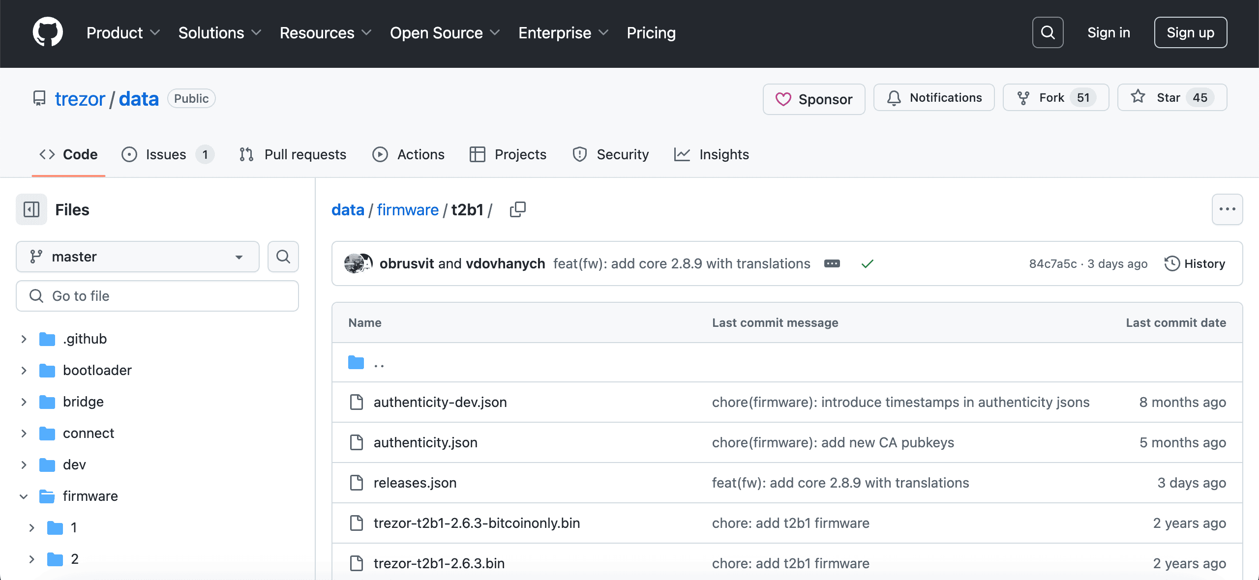
Task: Click the commit authors avatar
Action: click(x=358, y=263)
